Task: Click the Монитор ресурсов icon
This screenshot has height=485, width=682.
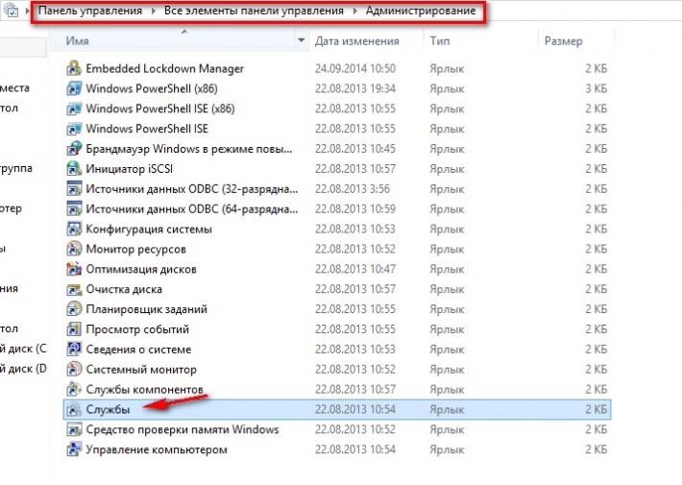Action: tap(74, 249)
